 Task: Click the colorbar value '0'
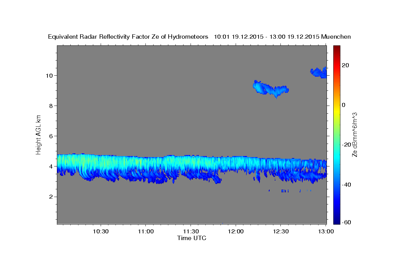pyautogui.click(x=343, y=105)
